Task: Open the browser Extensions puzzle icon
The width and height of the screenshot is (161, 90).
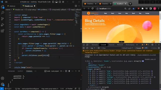Action: (142, 9)
